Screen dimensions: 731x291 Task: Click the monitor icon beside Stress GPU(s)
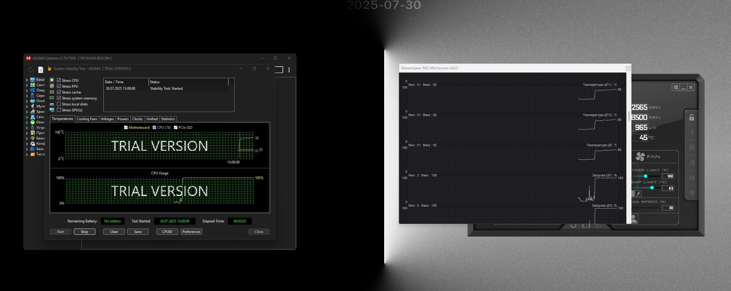click(x=52, y=110)
